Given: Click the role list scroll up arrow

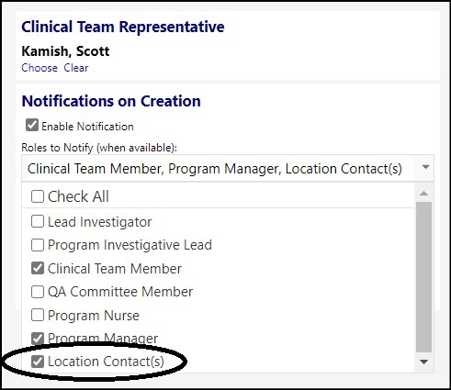Looking at the screenshot, I should point(424,194).
